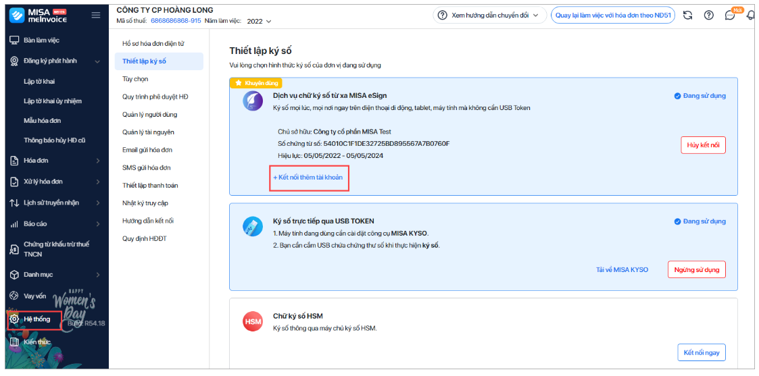Click Kết nối thêm tài khoản link

click(x=308, y=178)
